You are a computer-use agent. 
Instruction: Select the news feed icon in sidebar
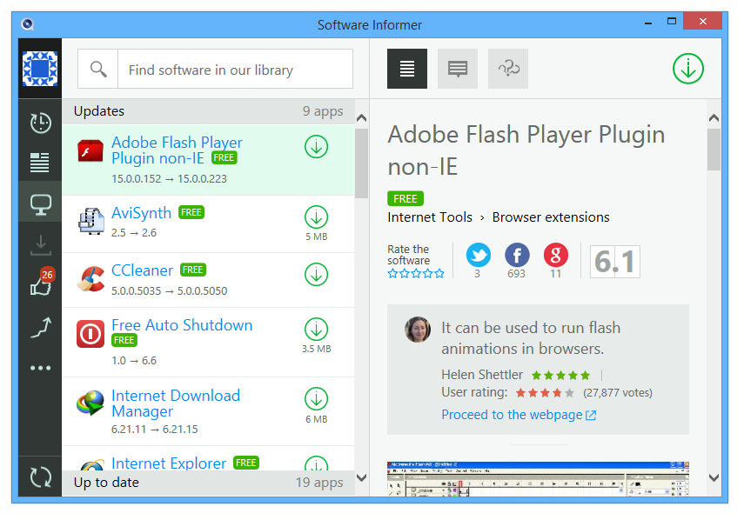40,163
